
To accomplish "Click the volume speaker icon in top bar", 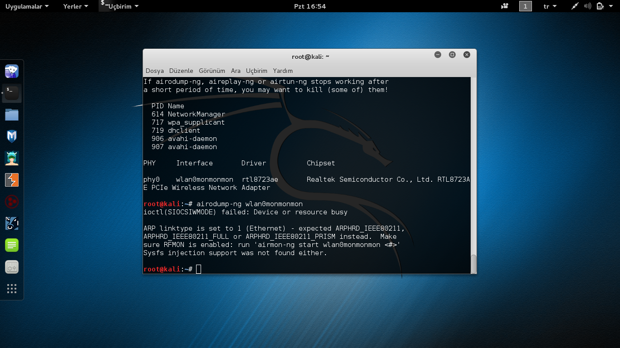I will (x=587, y=6).
